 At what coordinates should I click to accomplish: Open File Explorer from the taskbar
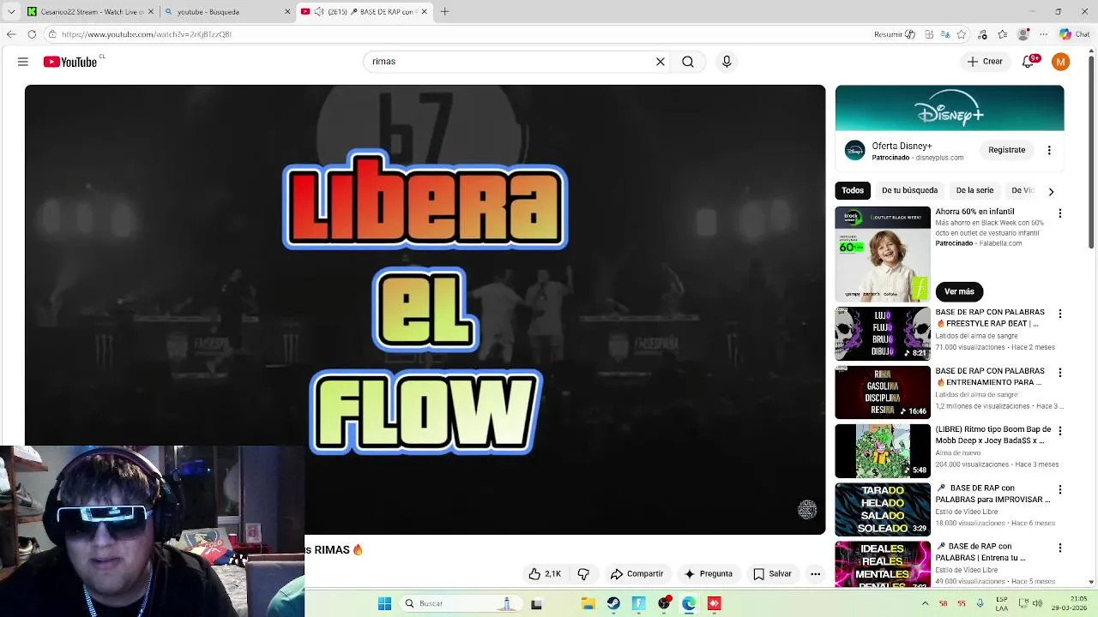[x=588, y=603]
